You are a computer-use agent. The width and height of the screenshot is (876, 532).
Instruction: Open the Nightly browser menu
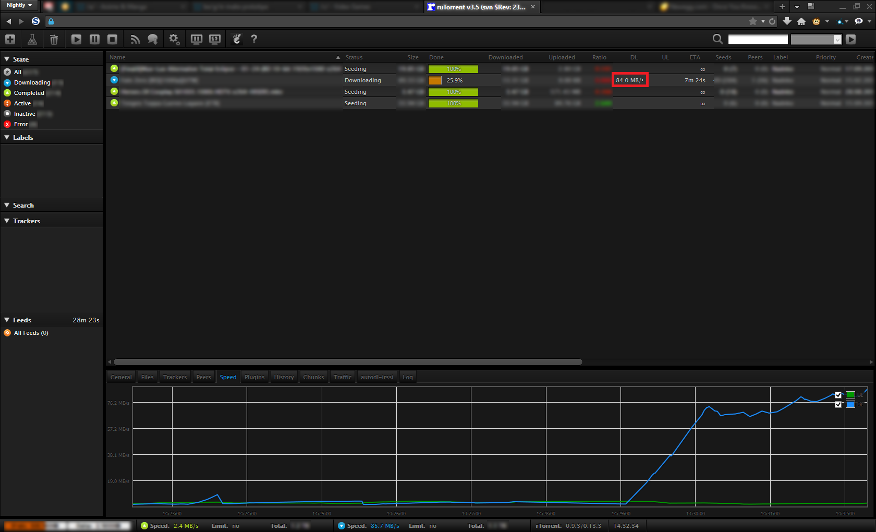coord(19,5)
